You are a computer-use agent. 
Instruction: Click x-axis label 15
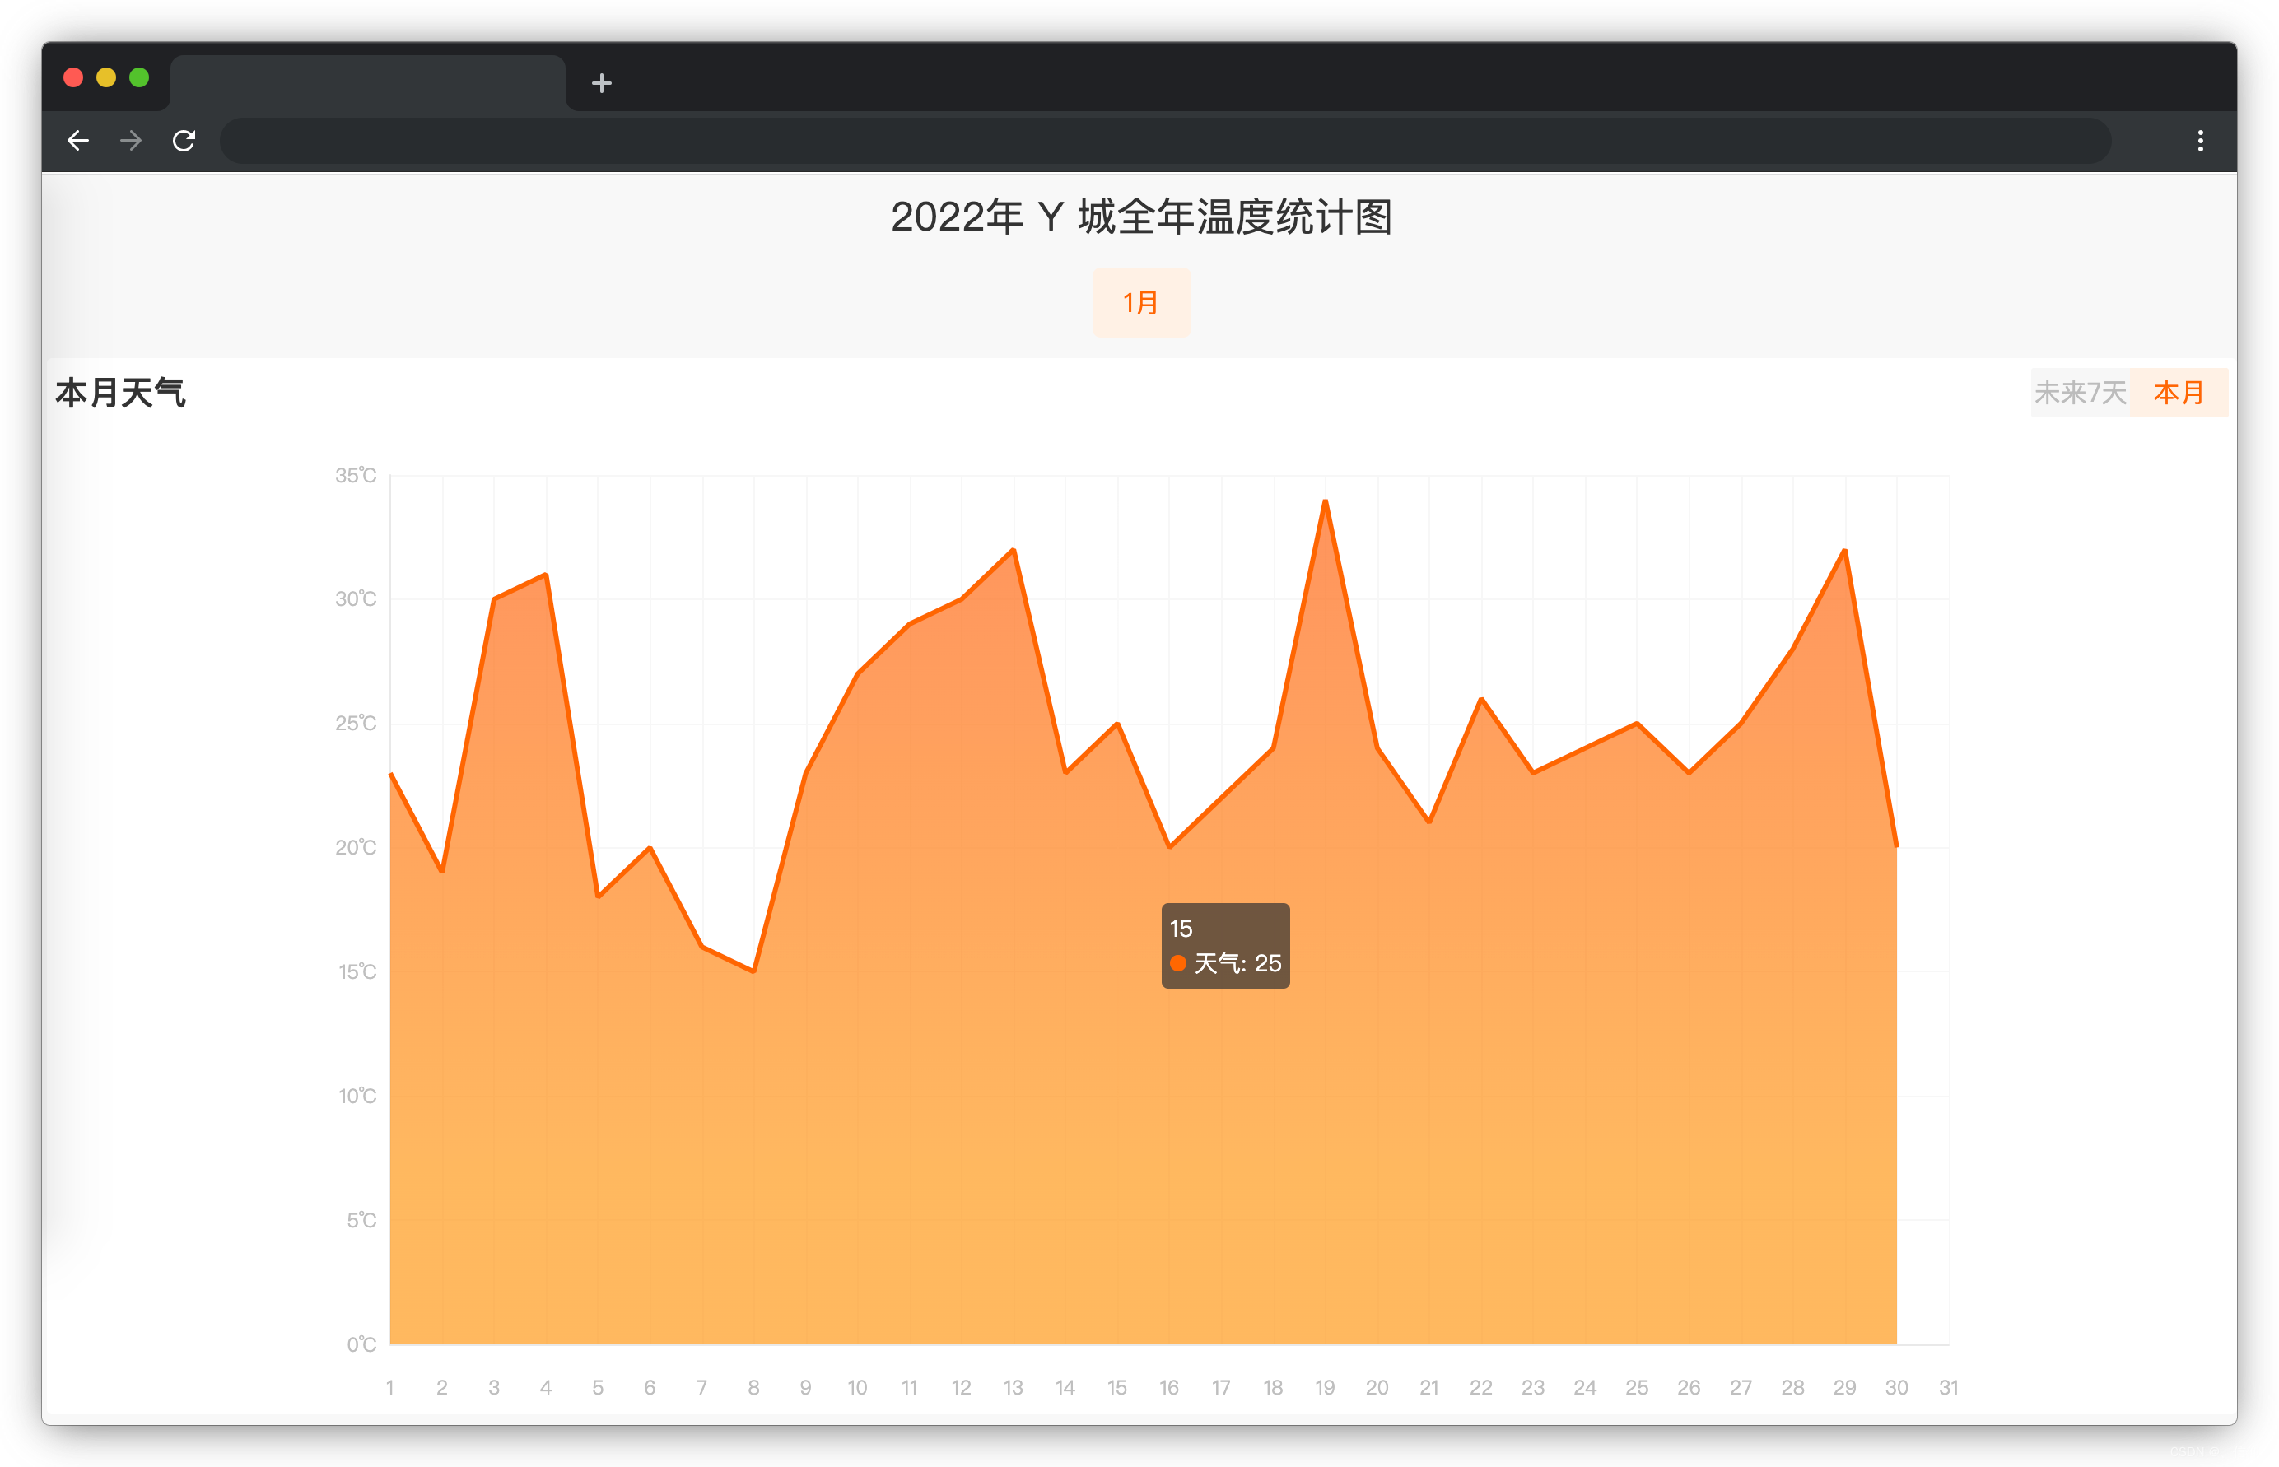1116,1388
